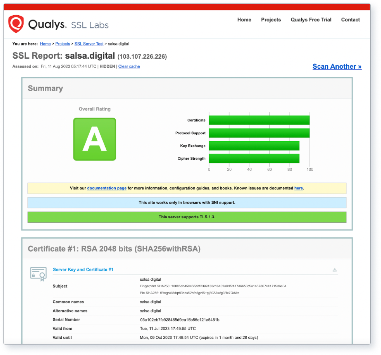Image resolution: width=381 pixels, height=355 pixels.
Task: Click the Certificate bar in the chart
Action: tap(258, 120)
